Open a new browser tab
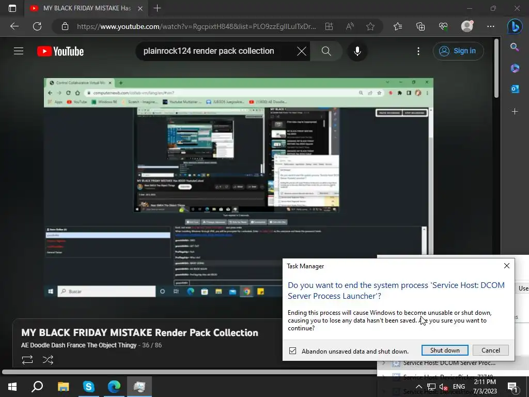 [x=157, y=8]
